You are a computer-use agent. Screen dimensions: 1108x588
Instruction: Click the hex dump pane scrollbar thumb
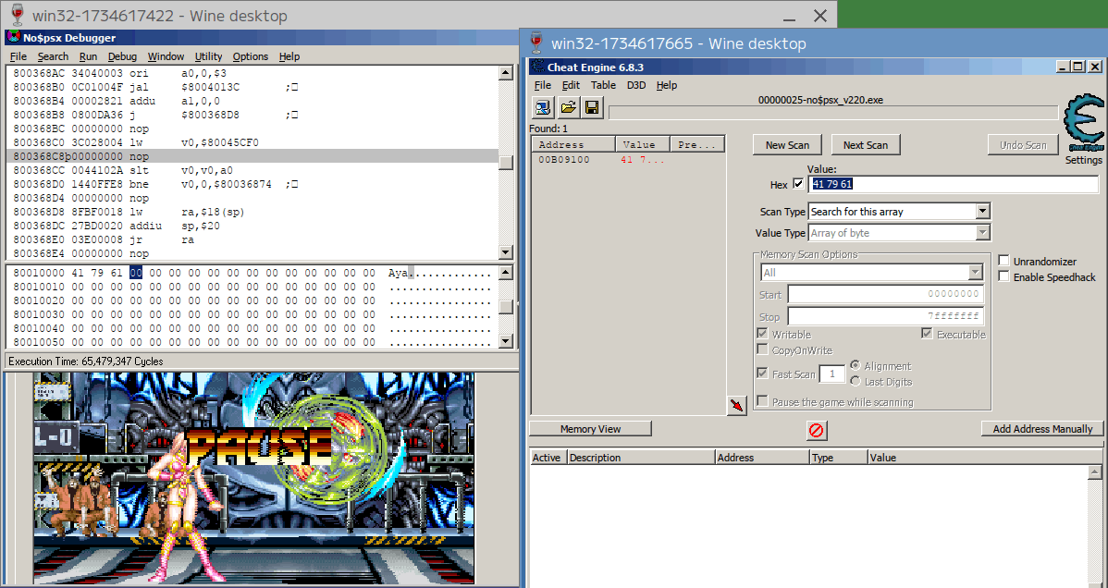pos(506,306)
